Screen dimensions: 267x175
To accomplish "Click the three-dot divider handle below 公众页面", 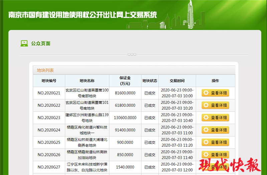I will click(x=132, y=54).
